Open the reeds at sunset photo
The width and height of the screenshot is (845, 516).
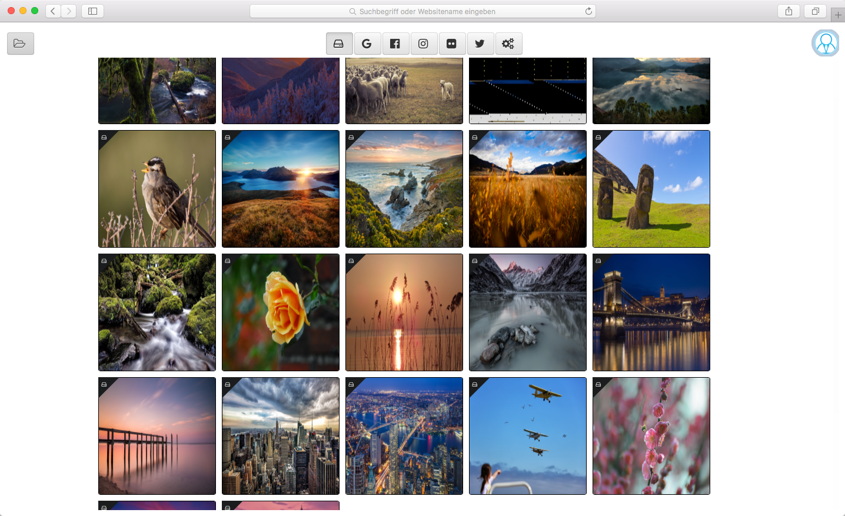click(404, 312)
